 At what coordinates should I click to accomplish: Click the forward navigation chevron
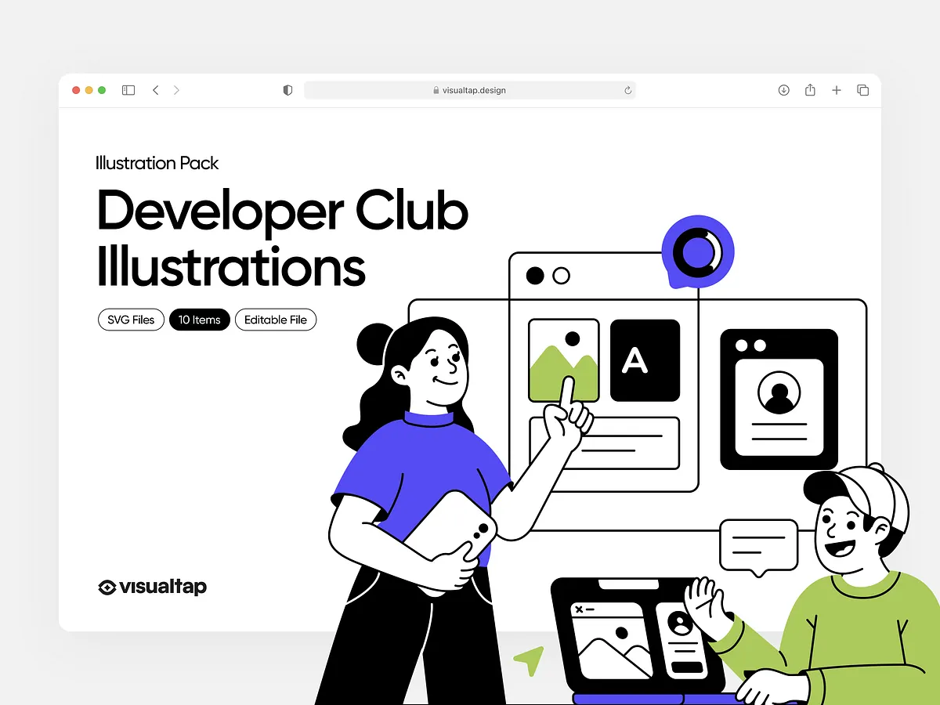pos(176,90)
